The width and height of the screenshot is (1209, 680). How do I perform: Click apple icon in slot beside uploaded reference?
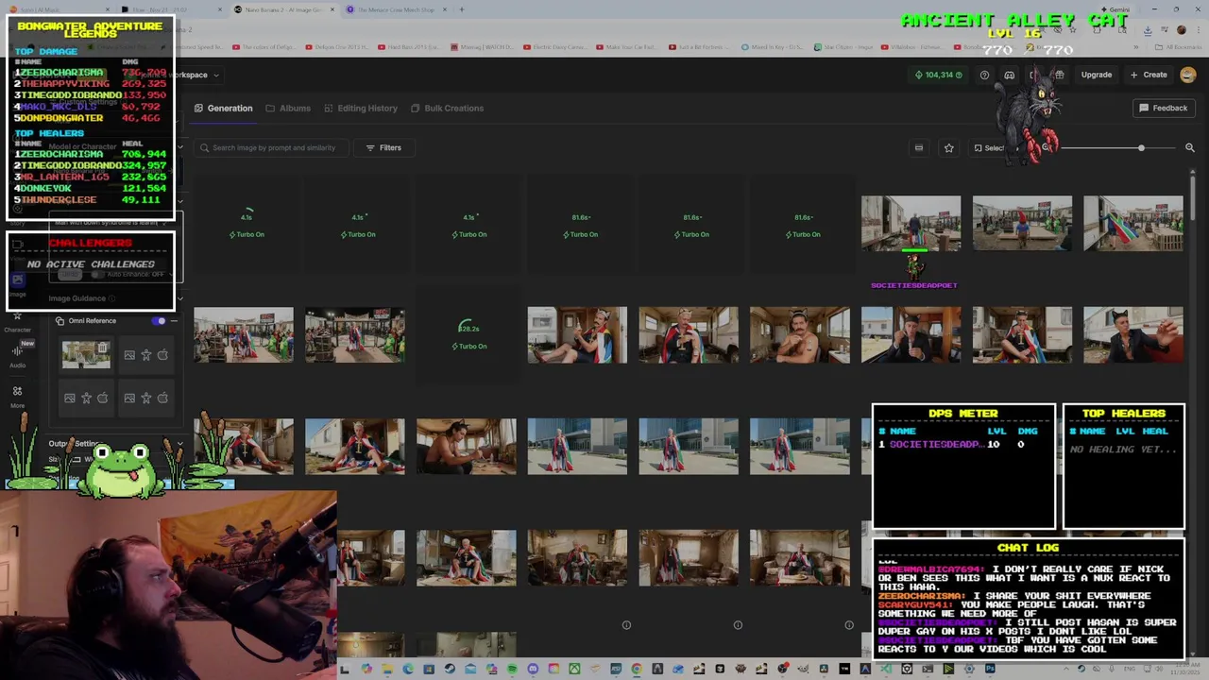pos(162,355)
